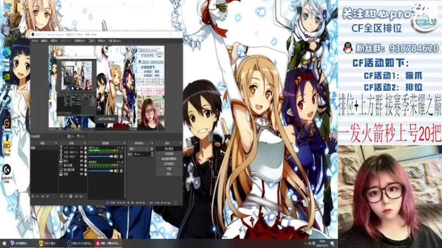Pop out Sources dock via header icon
The image size is (442, 248).
click(85, 143)
